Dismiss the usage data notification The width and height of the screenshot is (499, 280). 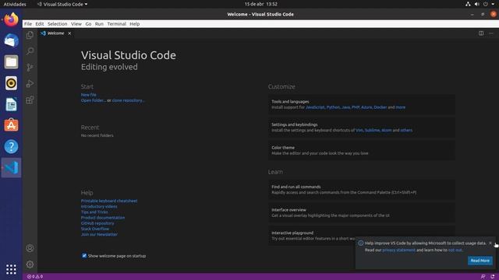point(490,243)
